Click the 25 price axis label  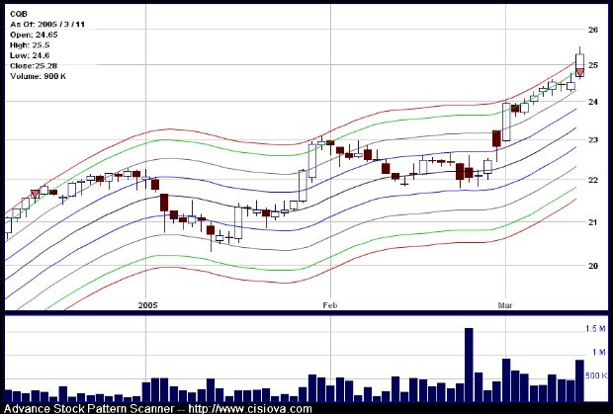click(x=593, y=65)
